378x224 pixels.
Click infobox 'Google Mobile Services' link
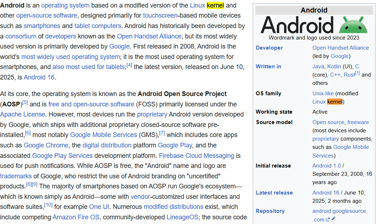[341, 151]
